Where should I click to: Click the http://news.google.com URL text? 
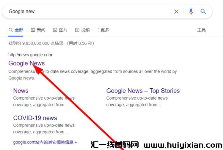(30, 55)
